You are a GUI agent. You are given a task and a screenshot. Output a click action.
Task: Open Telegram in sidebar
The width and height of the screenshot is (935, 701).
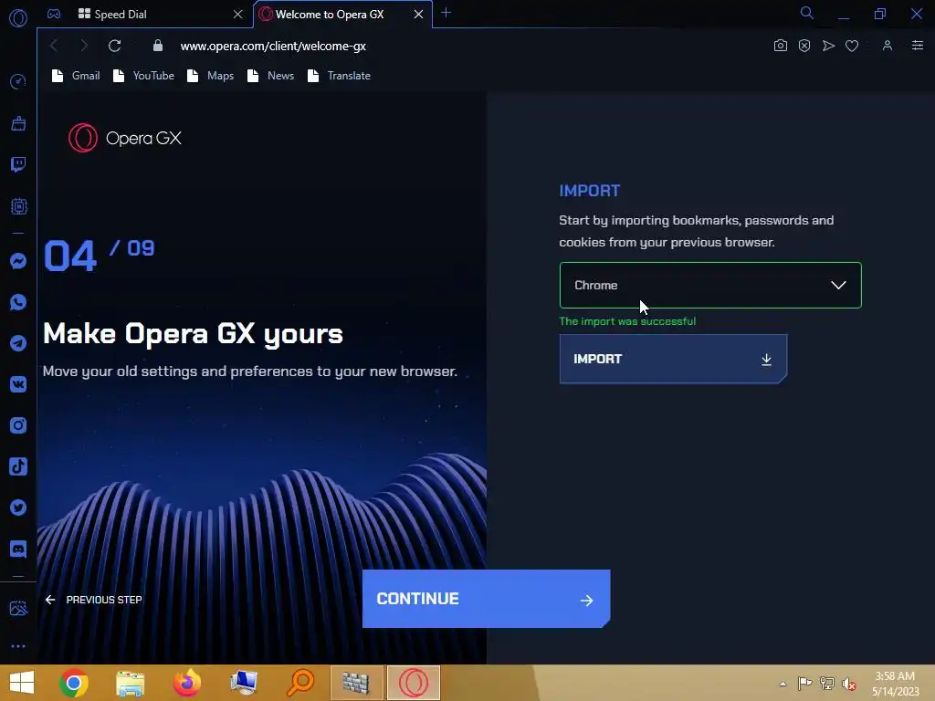[18, 343]
